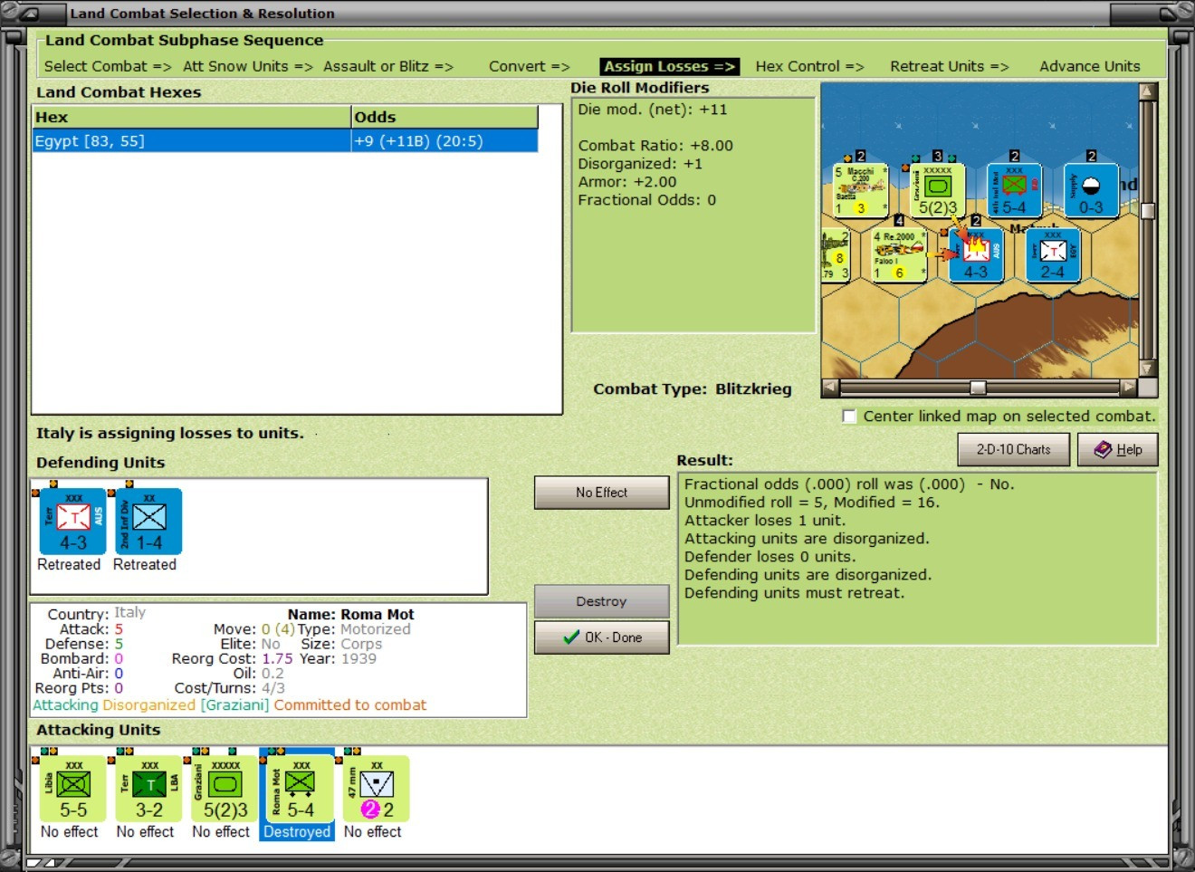Screen dimensions: 1195x872
Task: Click the Re.2000 Falco aircraft on the map
Action: point(899,254)
